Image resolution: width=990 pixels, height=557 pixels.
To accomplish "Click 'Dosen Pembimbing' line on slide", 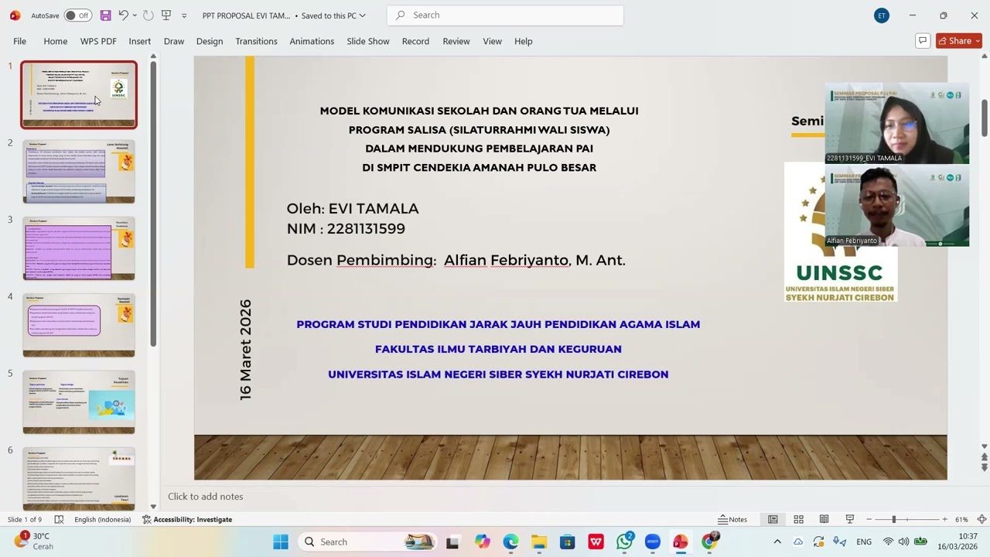I will point(456,260).
